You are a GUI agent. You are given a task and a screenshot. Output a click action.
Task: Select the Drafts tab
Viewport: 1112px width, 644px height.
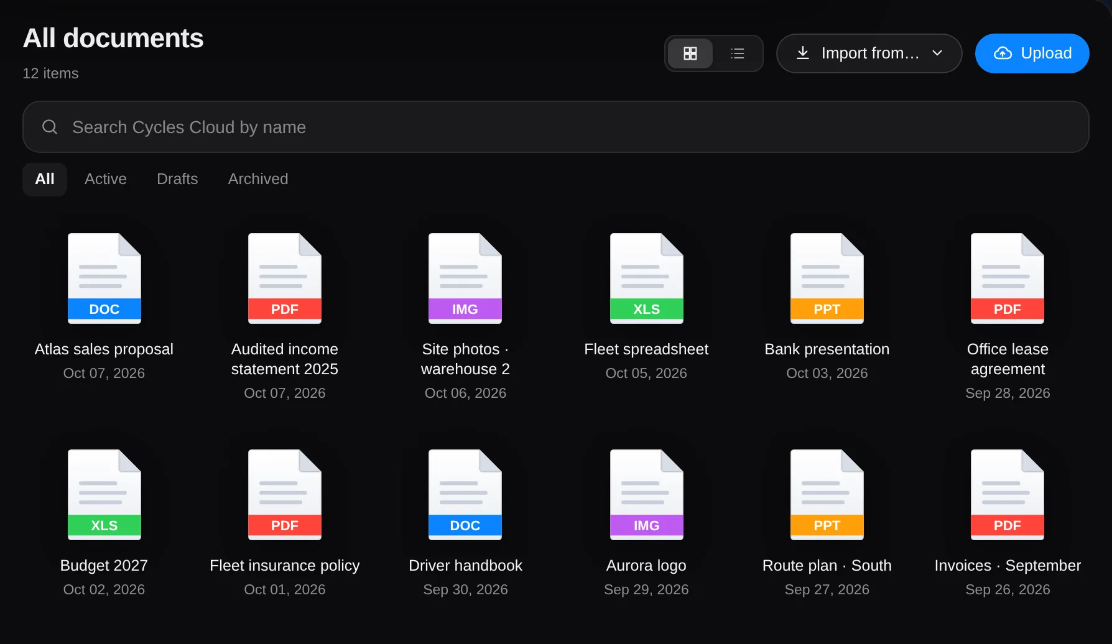177,179
